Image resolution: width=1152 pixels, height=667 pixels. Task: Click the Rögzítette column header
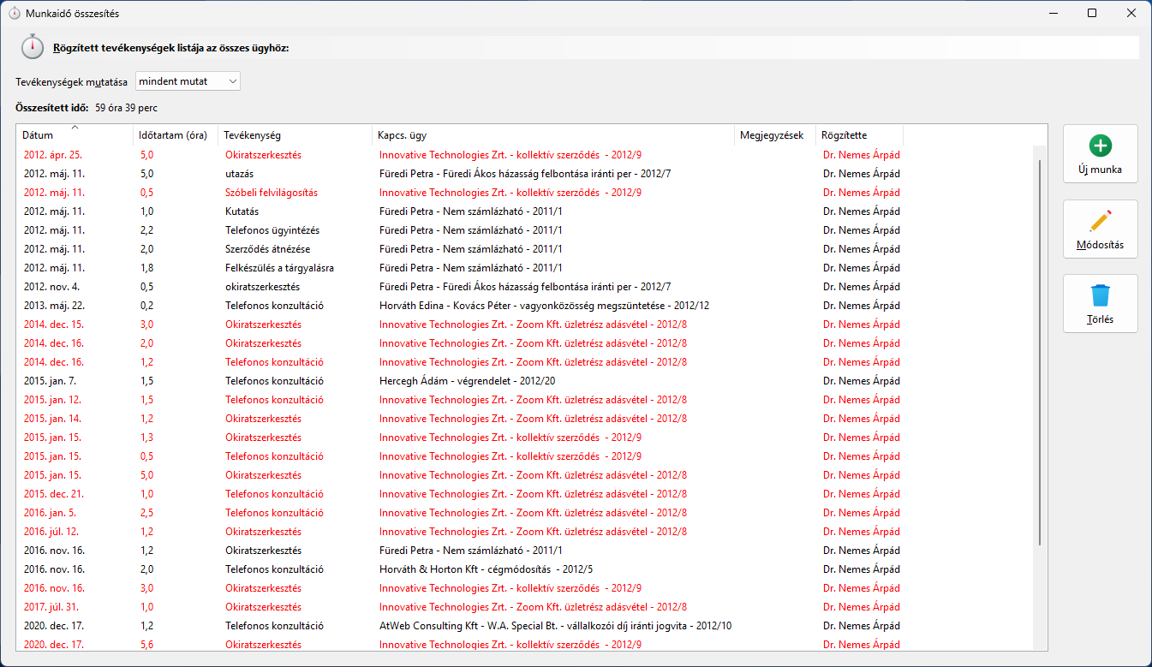coord(859,135)
